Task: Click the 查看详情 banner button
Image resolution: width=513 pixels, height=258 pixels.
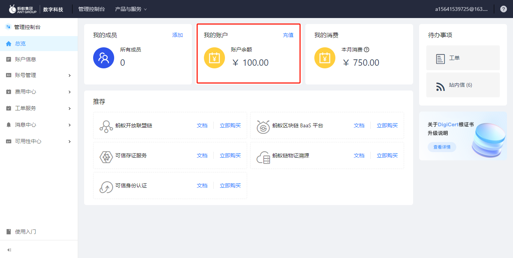Action: coord(442,147)
